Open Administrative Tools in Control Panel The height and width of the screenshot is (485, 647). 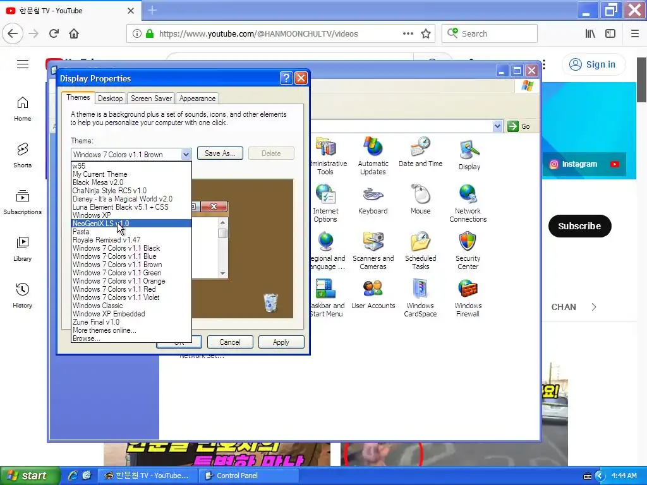point(326,156)
